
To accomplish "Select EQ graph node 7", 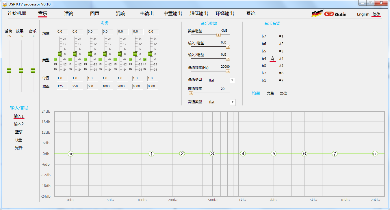I will point(335,154).
